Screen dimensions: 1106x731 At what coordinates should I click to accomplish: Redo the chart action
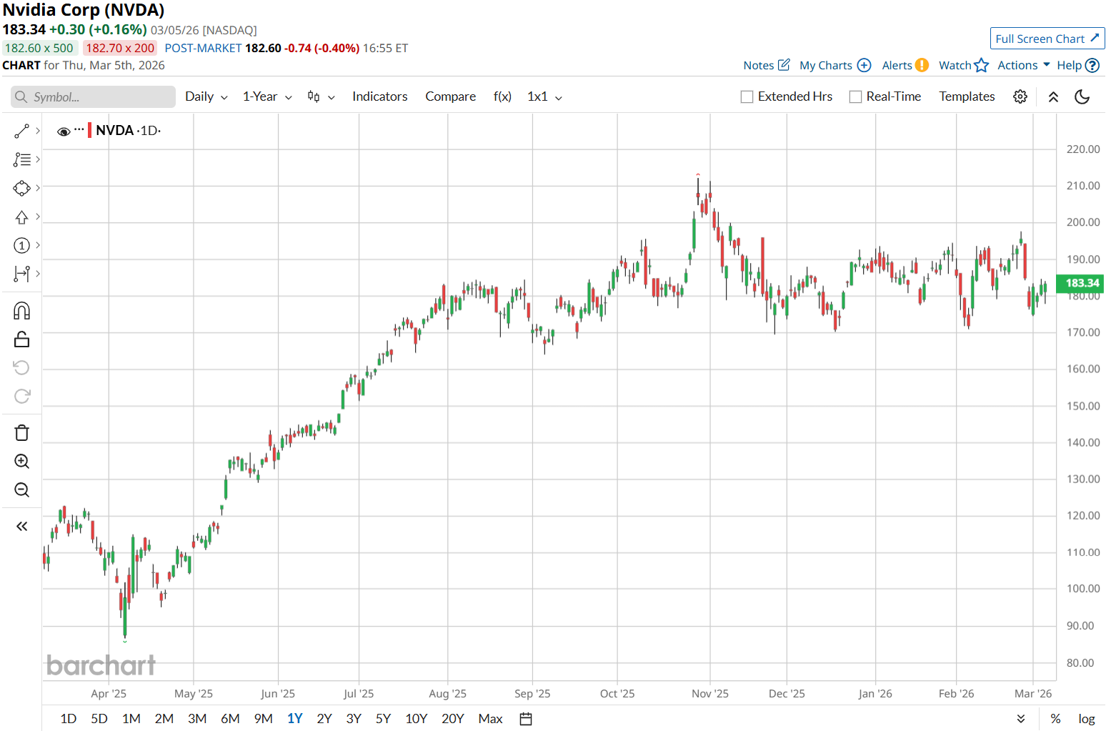point(21,396)
